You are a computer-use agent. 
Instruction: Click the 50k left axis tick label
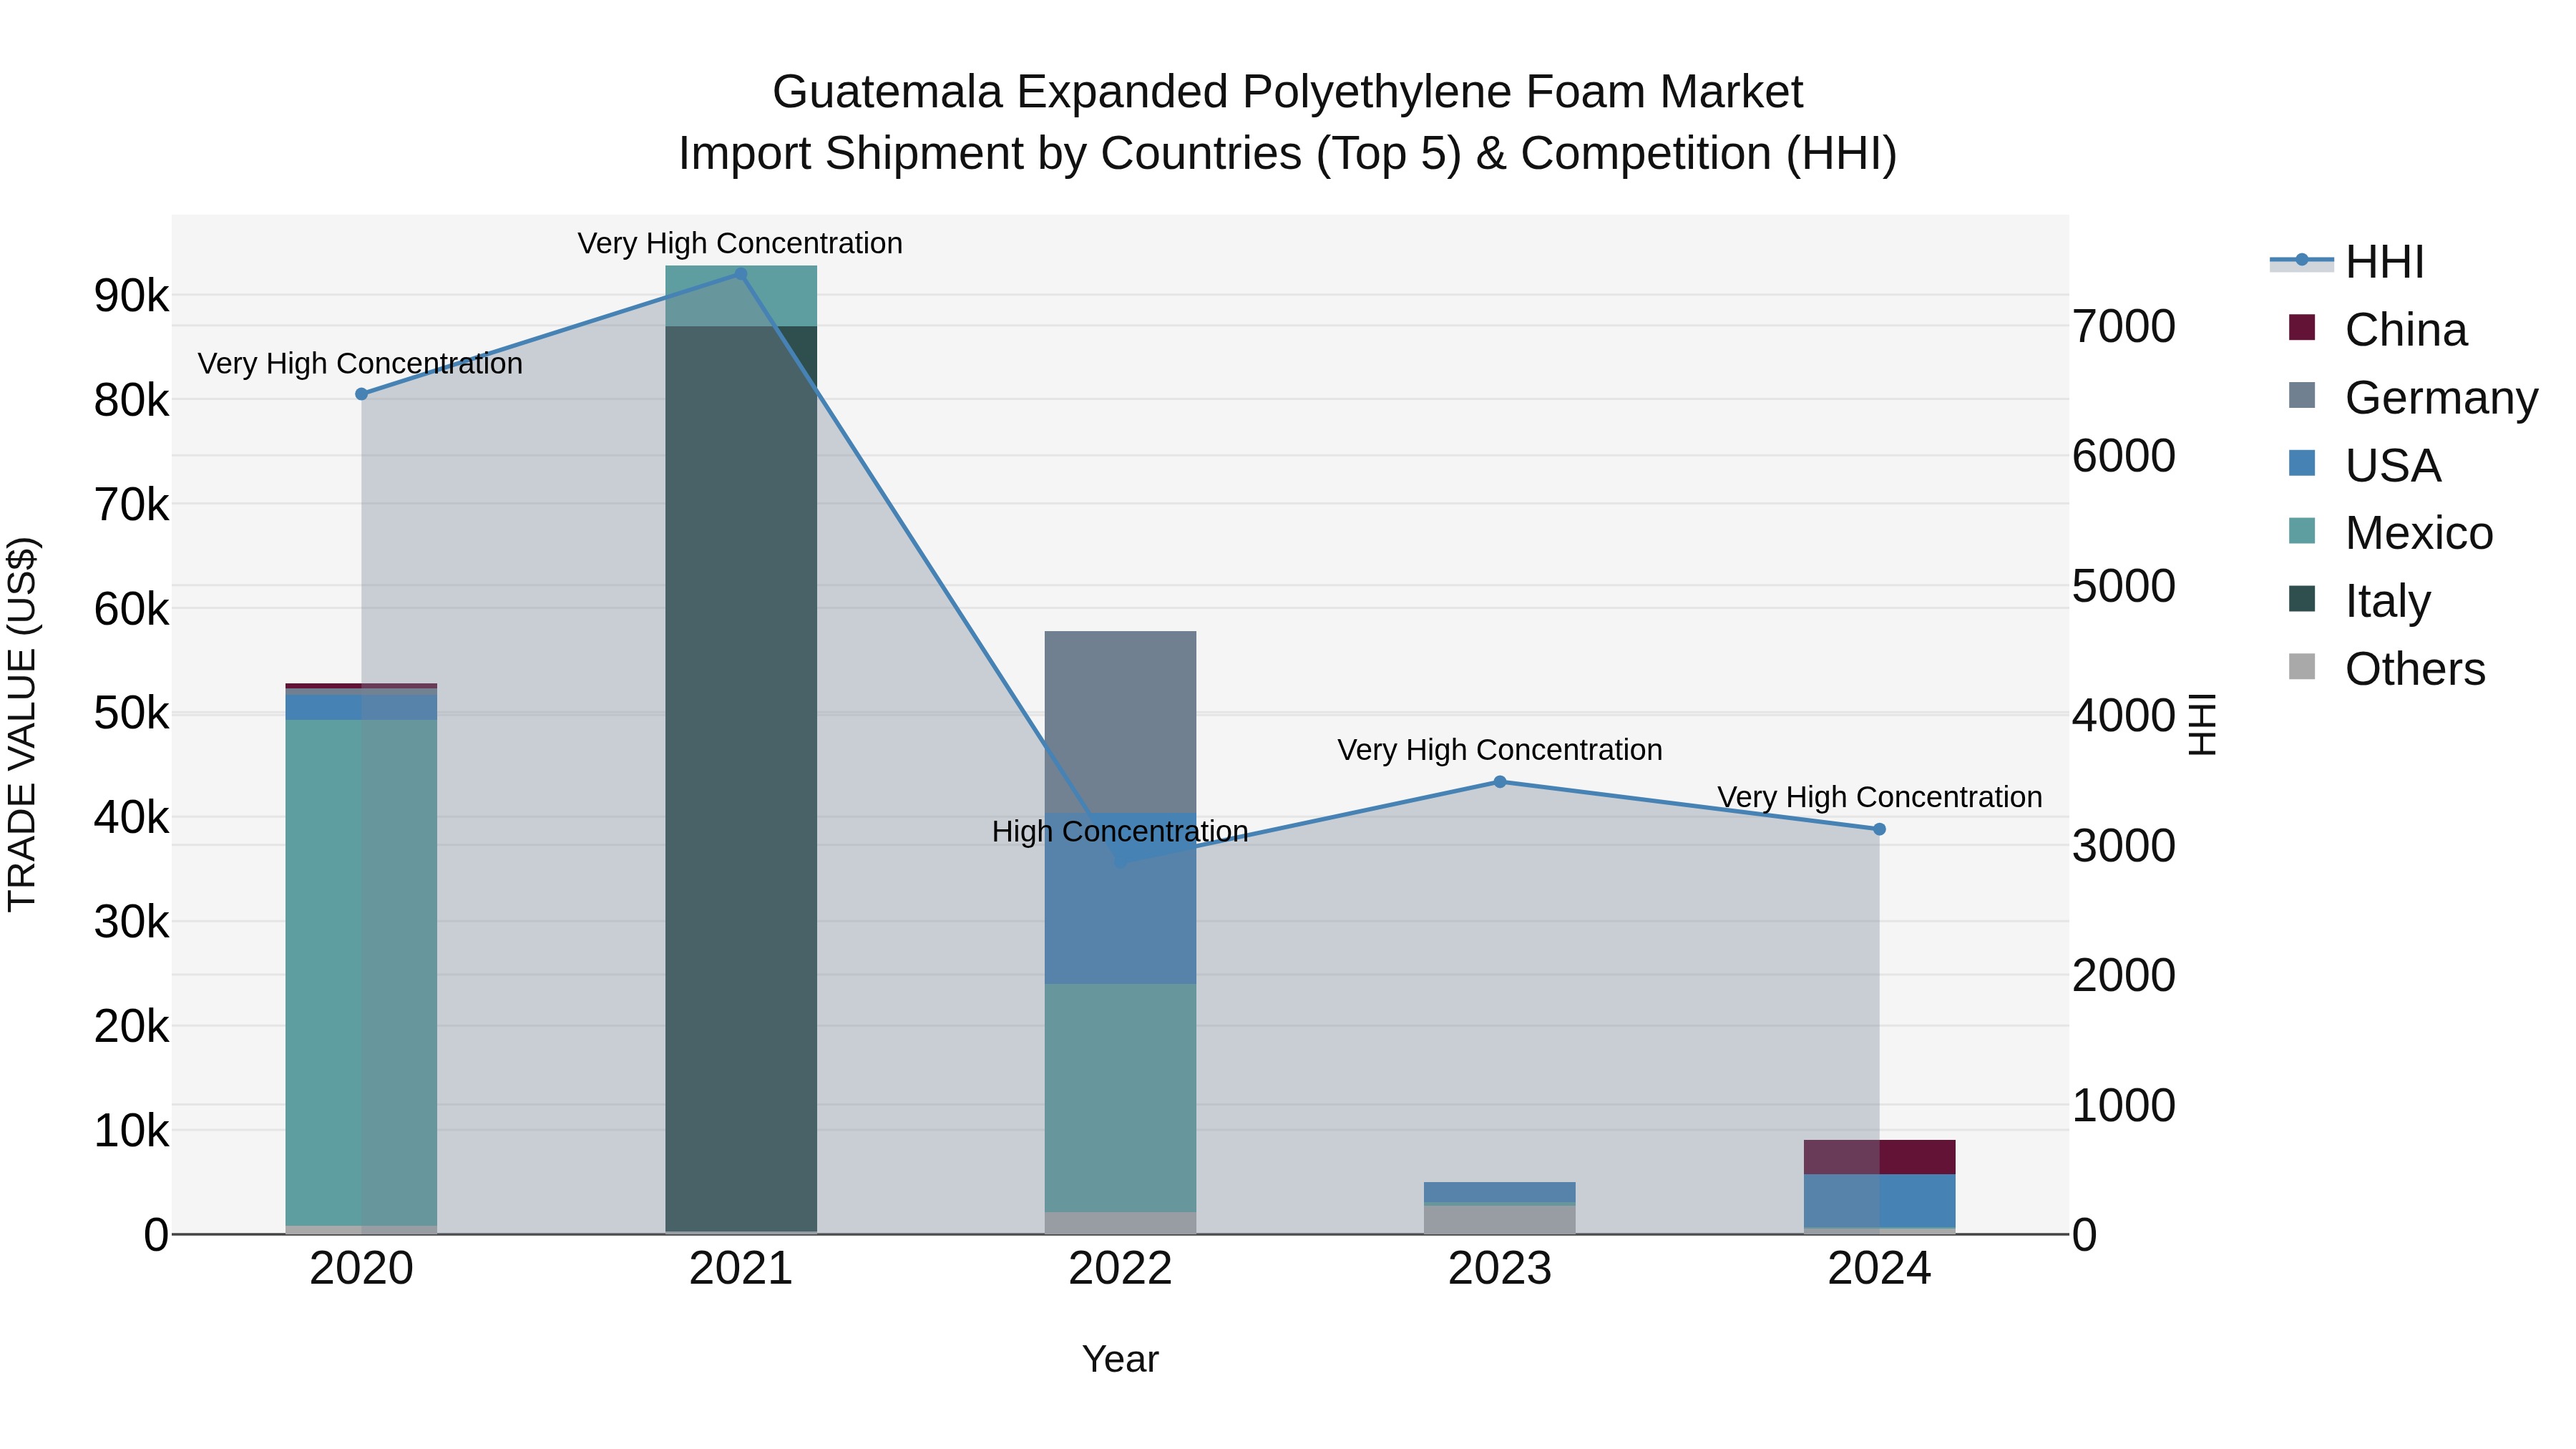131,714
